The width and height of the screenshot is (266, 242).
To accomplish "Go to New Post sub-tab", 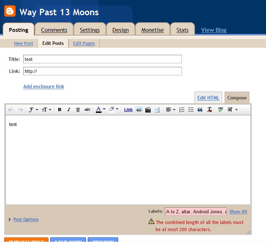I will point(24,43).
